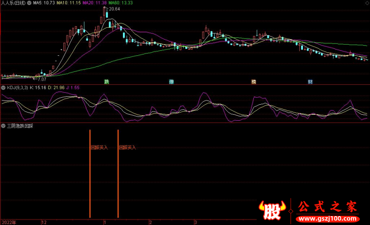Viewport: 370px width, 225px height.
Task: Click the 20.64 high price annotation
Action: (114, 9)
